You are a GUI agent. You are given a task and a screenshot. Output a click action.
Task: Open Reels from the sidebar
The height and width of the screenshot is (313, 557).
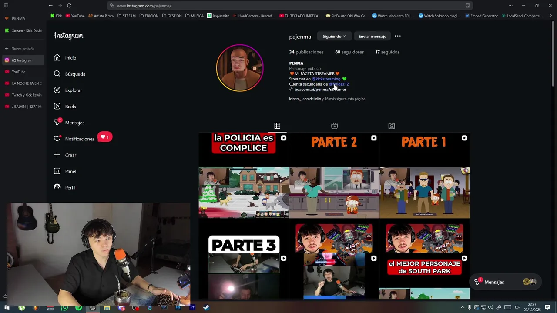tap(65, 107)
